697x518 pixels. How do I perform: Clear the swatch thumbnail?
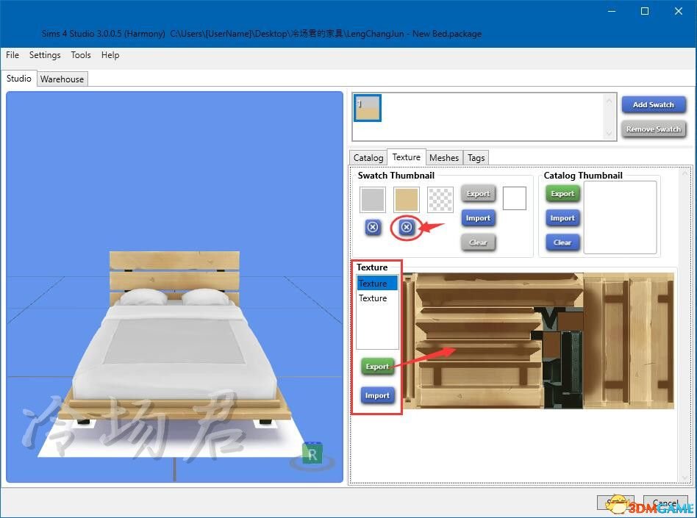tap(479, 242)
